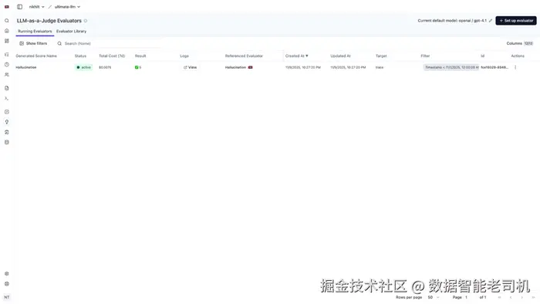Open Datasets sidebar database icon
The width and height of the screenshot is (540, 304).
[6, 142]
